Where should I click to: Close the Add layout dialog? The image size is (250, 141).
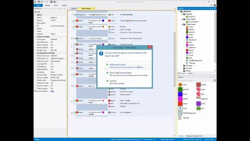(x=149, y=47)
